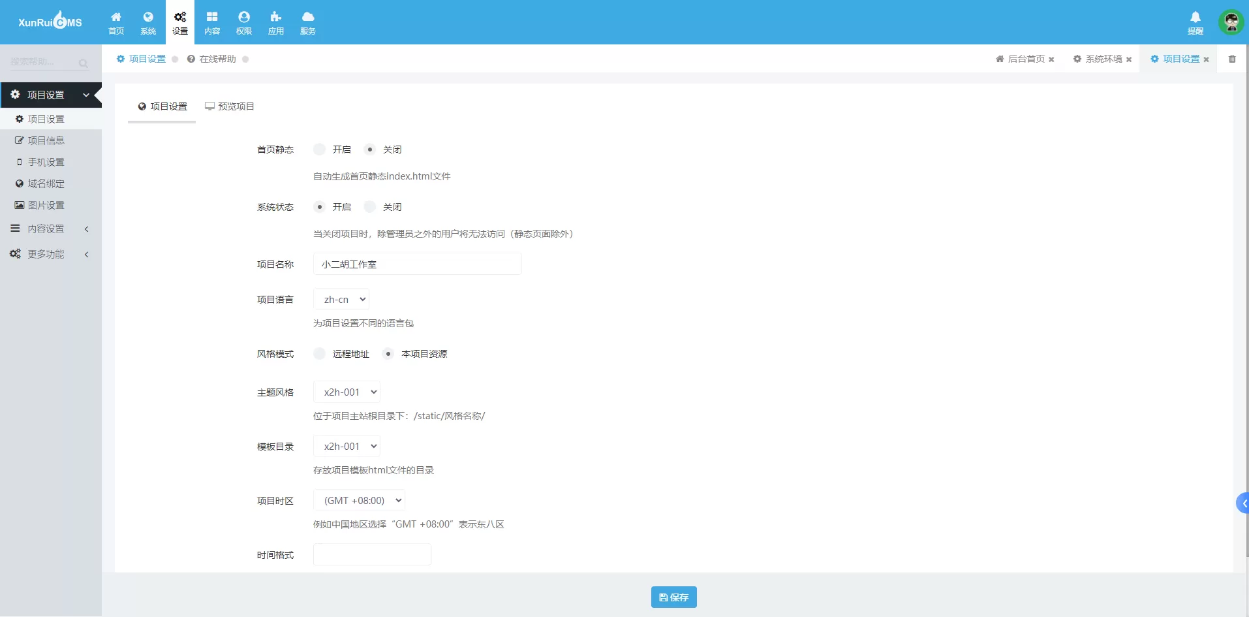Click the 保存 save button
This screenshot has width=1249, height=617.
673,597
